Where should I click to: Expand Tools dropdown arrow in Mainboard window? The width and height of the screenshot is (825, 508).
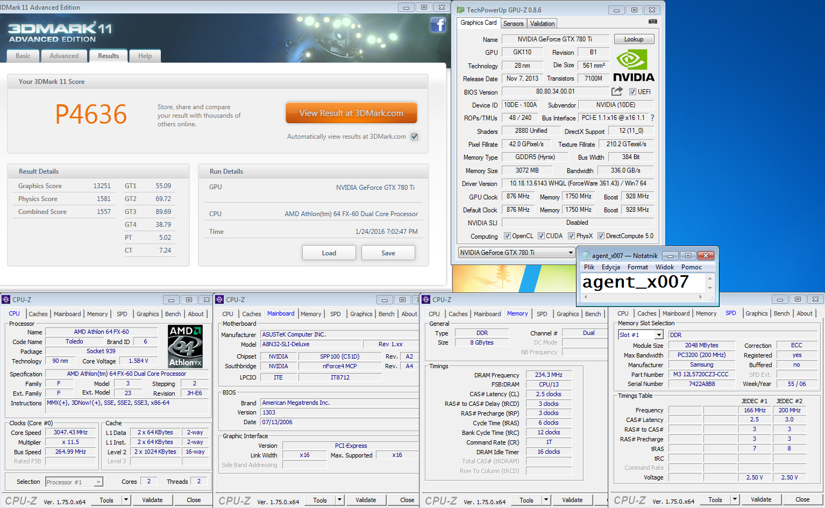click(x=339, y=500)
